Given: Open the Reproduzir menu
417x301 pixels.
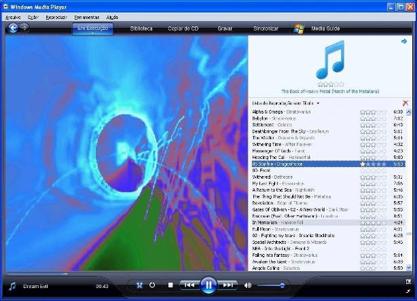Looking at the screenshot, I should point(56,17).
